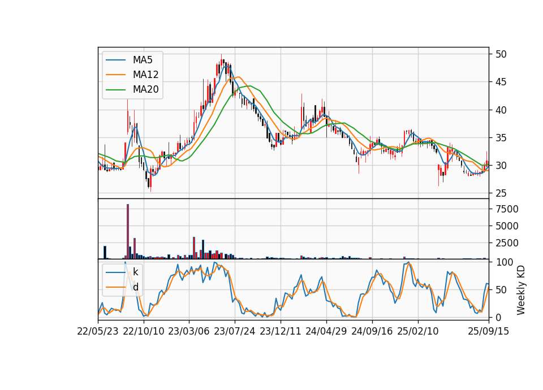Click the 30 price axis label
This screenshot has width=543, height=390.
501,166
